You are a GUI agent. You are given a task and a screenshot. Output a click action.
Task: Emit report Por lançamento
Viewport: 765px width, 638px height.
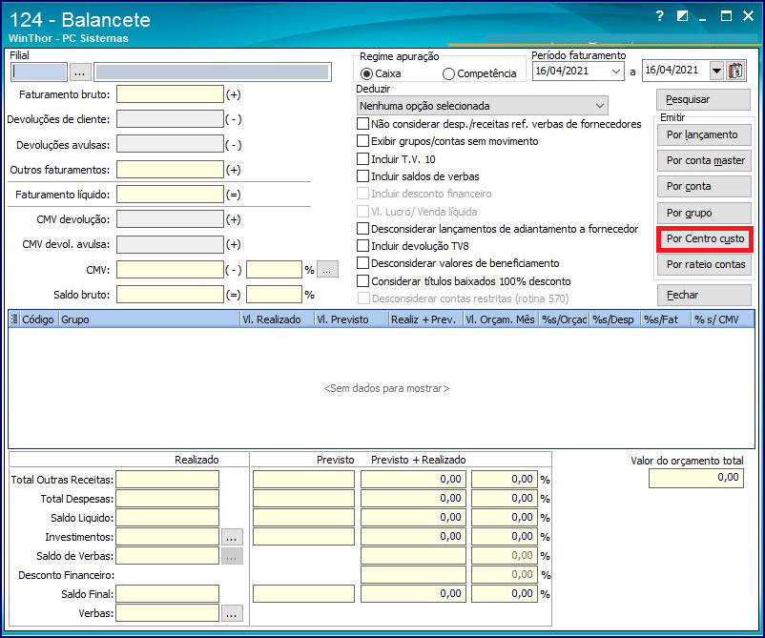(704, 134)
